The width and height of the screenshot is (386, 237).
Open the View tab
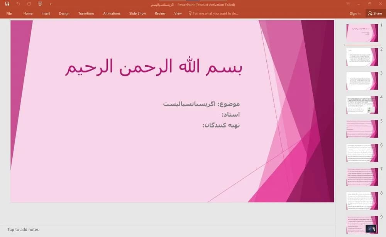[x=178, y=14]
